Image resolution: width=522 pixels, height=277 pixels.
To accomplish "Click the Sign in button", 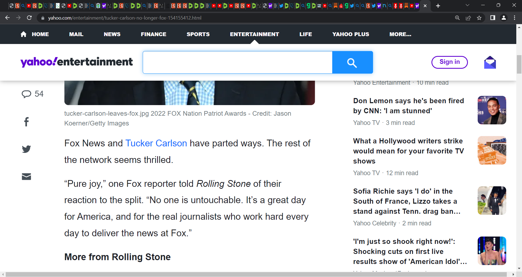I will 449,62.
